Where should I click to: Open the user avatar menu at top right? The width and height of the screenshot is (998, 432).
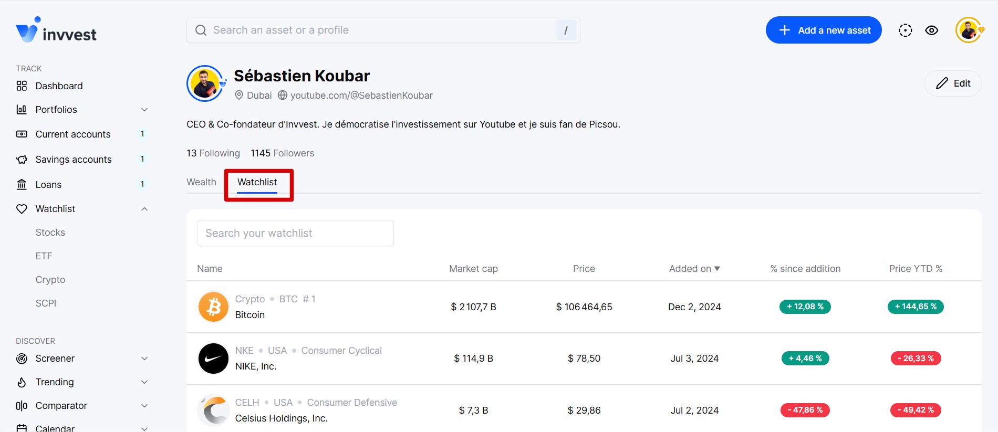(x=969, y=30)
